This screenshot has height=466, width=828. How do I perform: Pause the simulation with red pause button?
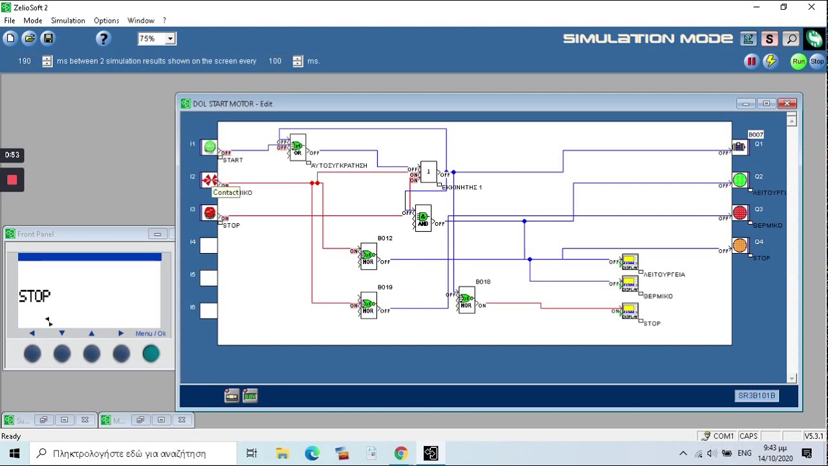(751, 61)
